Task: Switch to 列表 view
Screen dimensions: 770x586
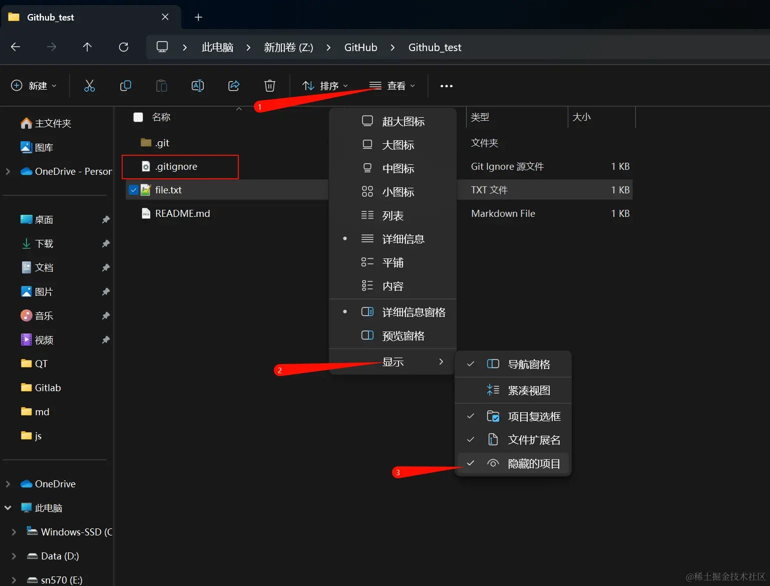Action: pos(393,215)
